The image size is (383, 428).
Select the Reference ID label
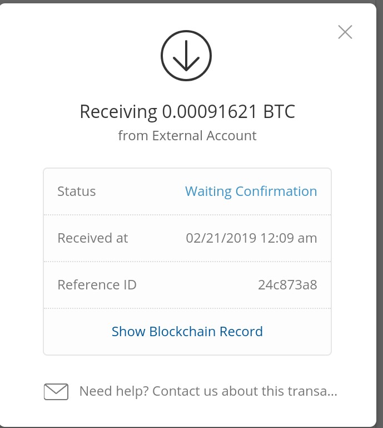[x=97, y=285]
